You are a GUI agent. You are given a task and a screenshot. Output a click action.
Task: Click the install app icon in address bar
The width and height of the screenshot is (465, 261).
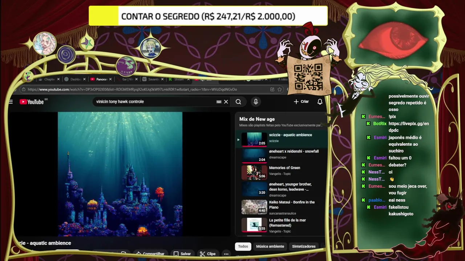(272, 90)
